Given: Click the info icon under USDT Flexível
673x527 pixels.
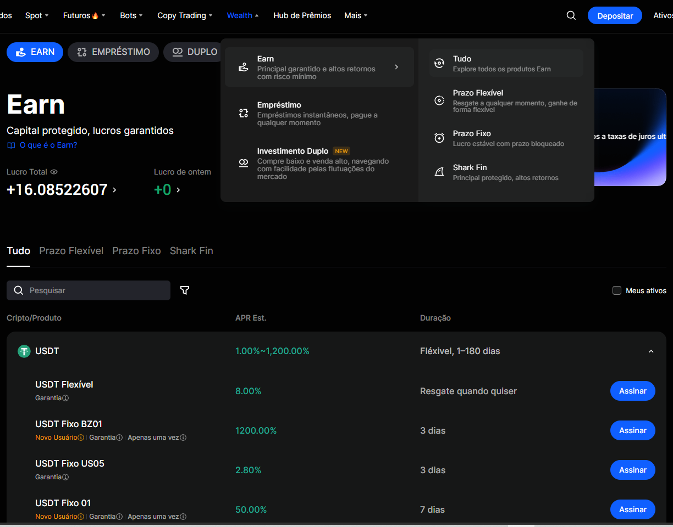Looking at the screenshot, I should 65,398.
